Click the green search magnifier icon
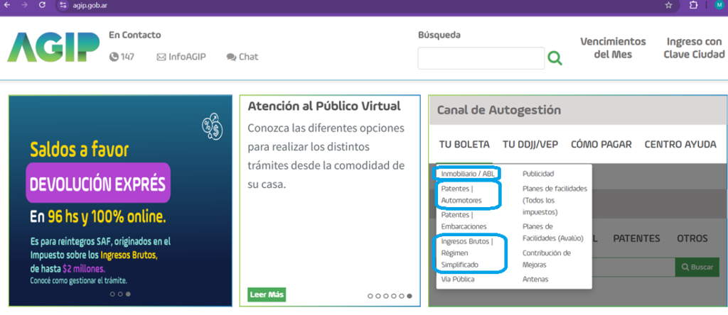The image size is (728, 315). coord(555,58)
